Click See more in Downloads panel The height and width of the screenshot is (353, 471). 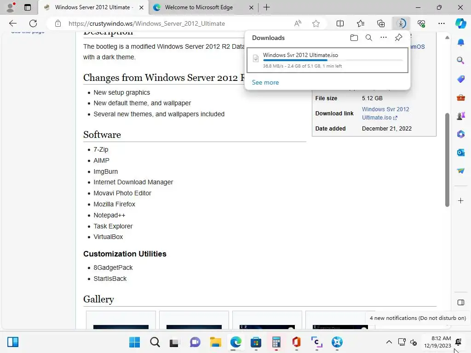pos(265,82)
